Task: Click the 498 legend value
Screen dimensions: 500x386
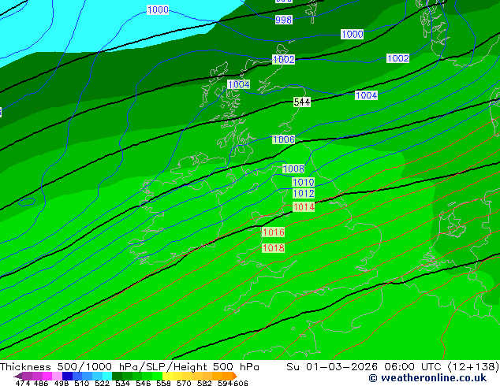Action: point(62,383)
